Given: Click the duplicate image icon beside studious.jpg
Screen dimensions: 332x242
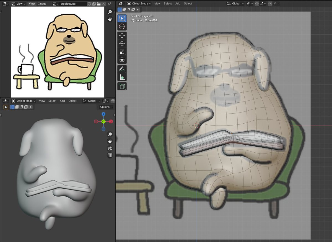Looking at the screenshot, I should [x=94, y=4].
